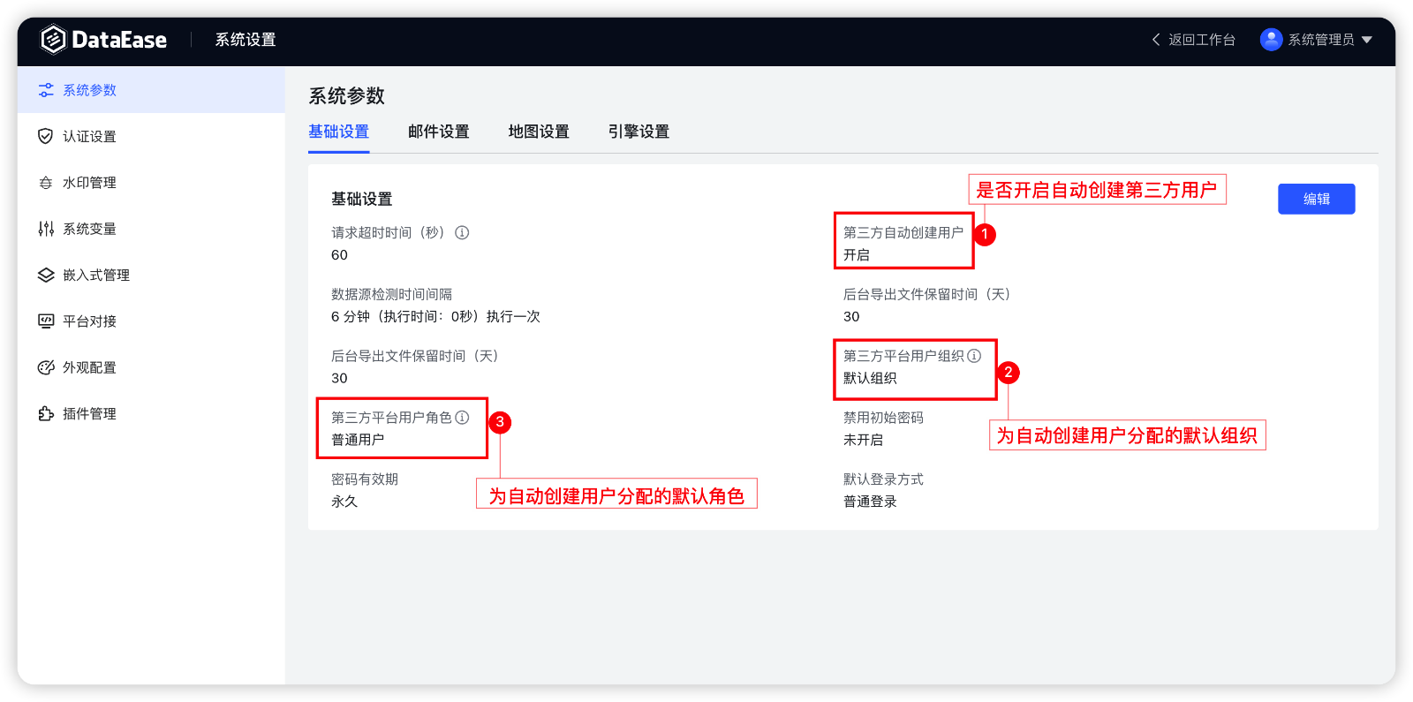This screenshot has width=1413, height=702.
Task: Select 系统参数 menu item
Action: pyautogui.click(x=151, y=90)
